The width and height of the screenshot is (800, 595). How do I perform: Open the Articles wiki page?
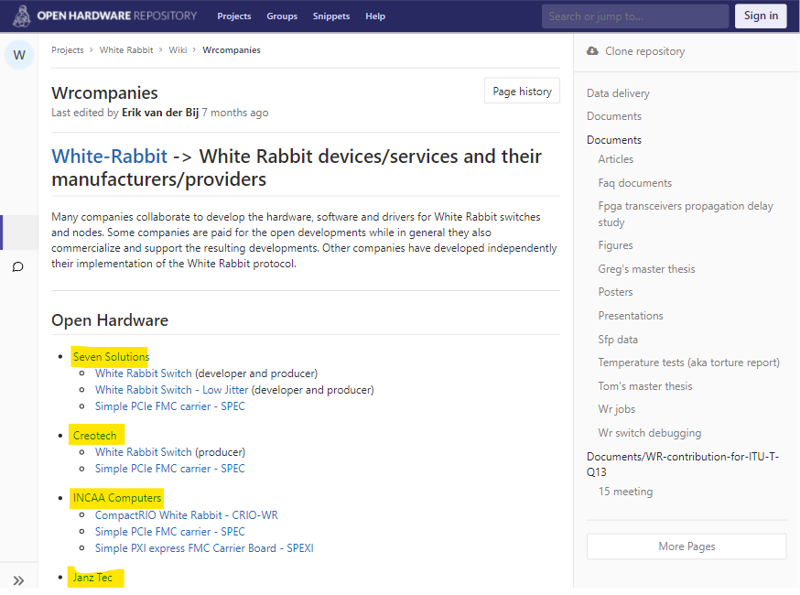click(616, 159)
